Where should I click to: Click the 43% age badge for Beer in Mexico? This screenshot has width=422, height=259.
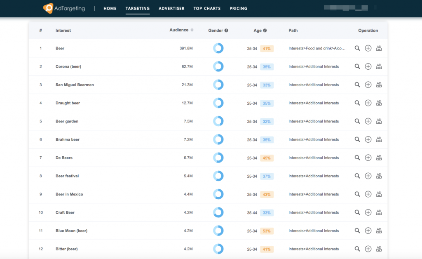[267, 194]
